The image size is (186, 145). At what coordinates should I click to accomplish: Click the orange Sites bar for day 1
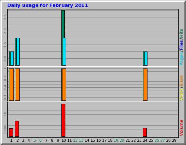[x=12, y=84]
